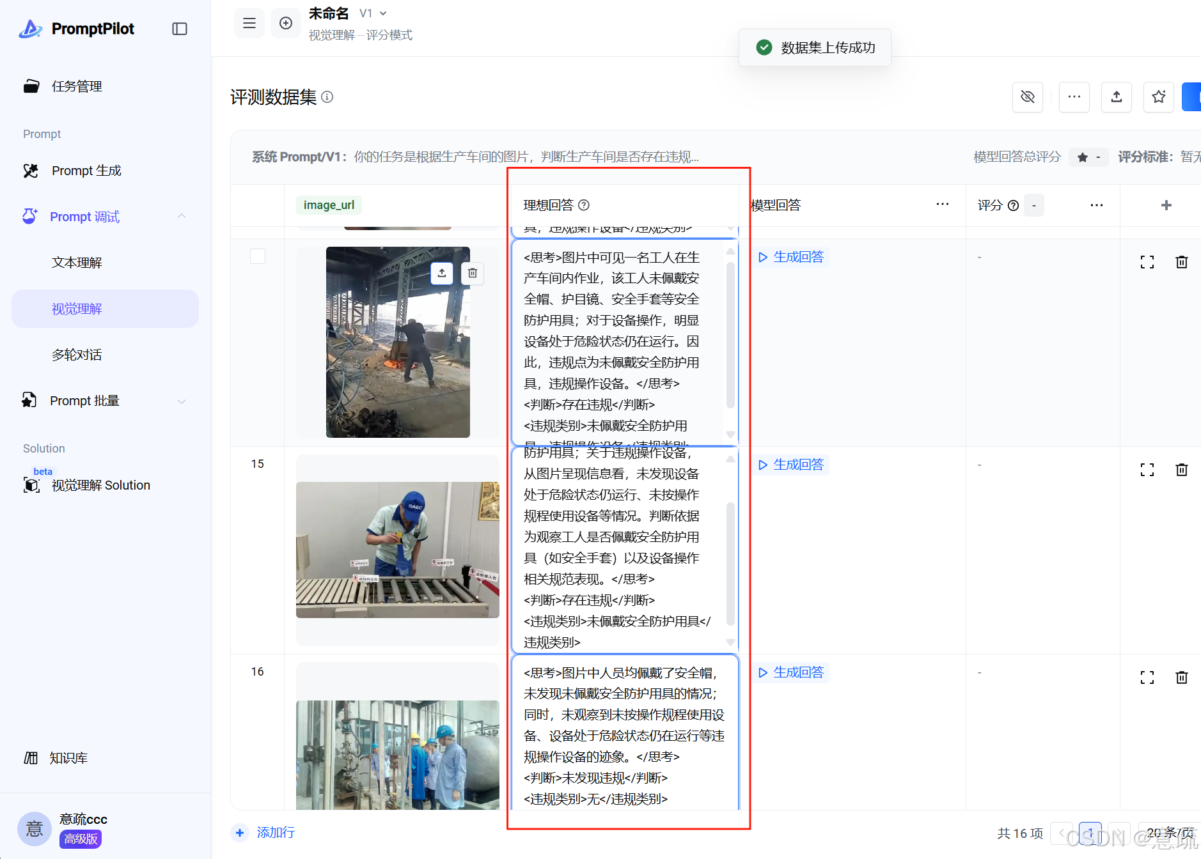Click the star sparkle icon button
This screenshot has width=1201, height=859.
tap(1159, 97)
